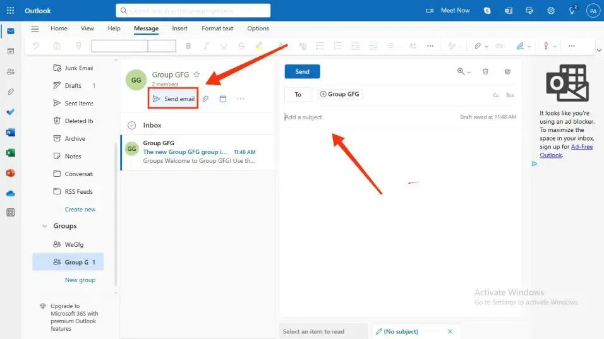This screenshot has width=604, height=339.
Task: Focus the search box
Action: [x=193, y=10]
